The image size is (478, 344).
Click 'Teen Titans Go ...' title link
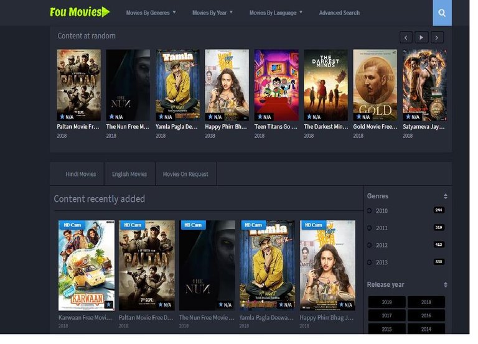click(x=276, y=127)
